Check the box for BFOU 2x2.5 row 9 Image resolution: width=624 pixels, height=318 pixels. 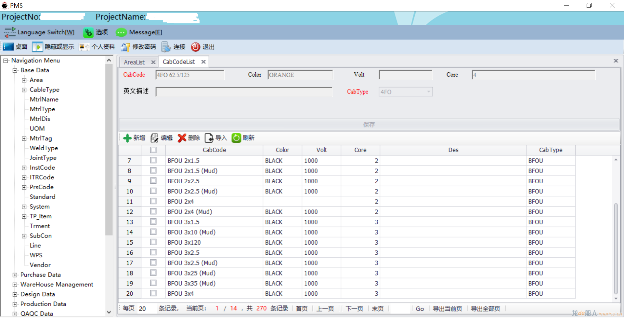[x=153, y=181]
